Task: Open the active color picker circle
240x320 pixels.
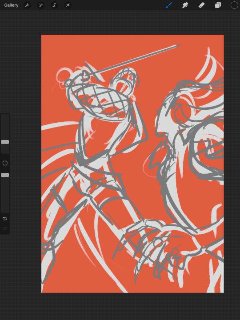Action: pyautogui.click(x=234, y=5)
